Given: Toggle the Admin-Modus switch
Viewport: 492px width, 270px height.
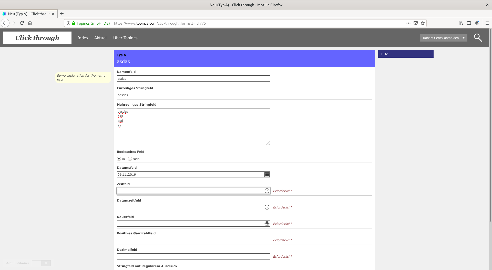Looking at the screenshot, I should (x=41, y=263).
